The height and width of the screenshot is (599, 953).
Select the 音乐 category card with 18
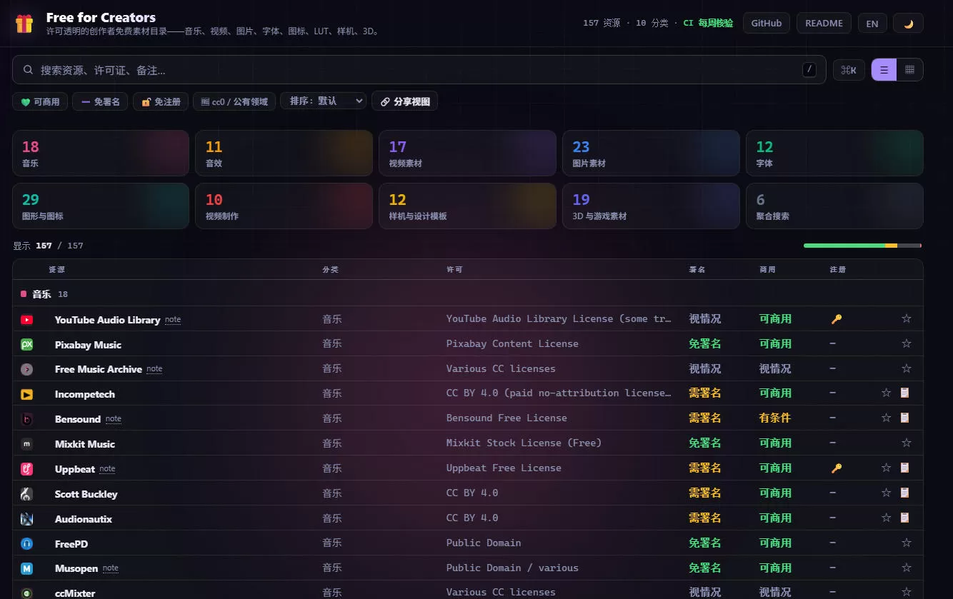click(101, 153)
